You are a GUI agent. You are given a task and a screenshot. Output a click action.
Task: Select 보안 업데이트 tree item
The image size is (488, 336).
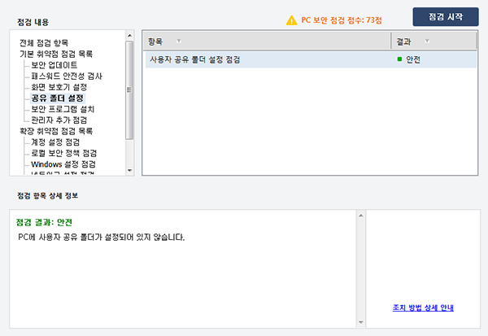[55, 64]
